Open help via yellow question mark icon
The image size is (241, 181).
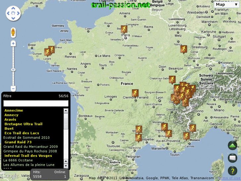232,171
